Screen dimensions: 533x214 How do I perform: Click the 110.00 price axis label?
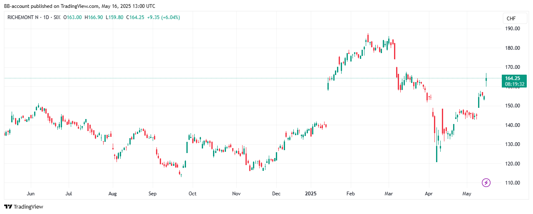click(512, 183)
